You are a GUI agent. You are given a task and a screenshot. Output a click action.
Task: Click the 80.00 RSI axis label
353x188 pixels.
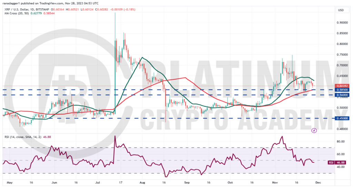[341, 142]
